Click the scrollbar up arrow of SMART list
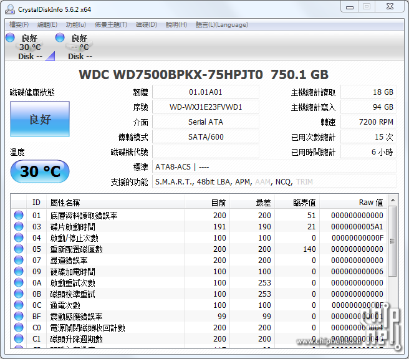The width and height of the screenshot is (409, 359). [393, 200]
